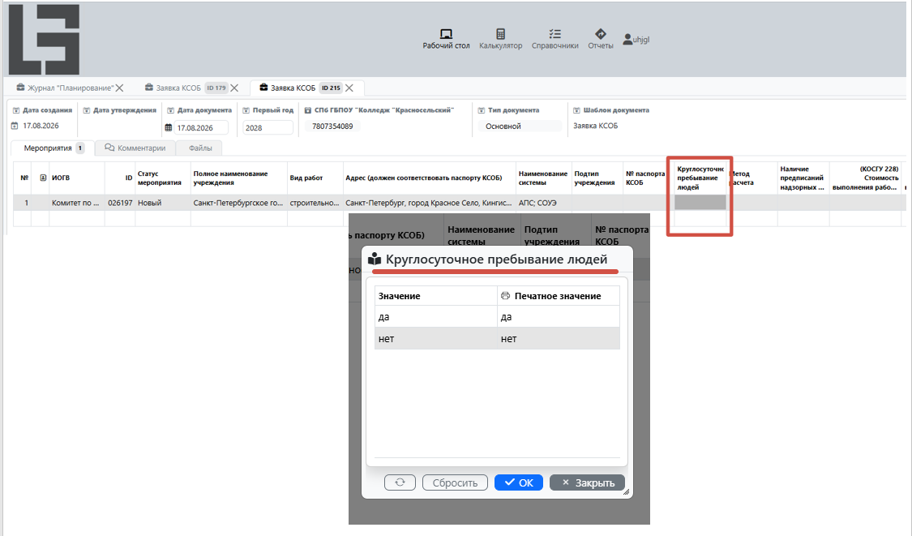
Task: Open Справочники reference lists icon
Action: pos(554,39)
